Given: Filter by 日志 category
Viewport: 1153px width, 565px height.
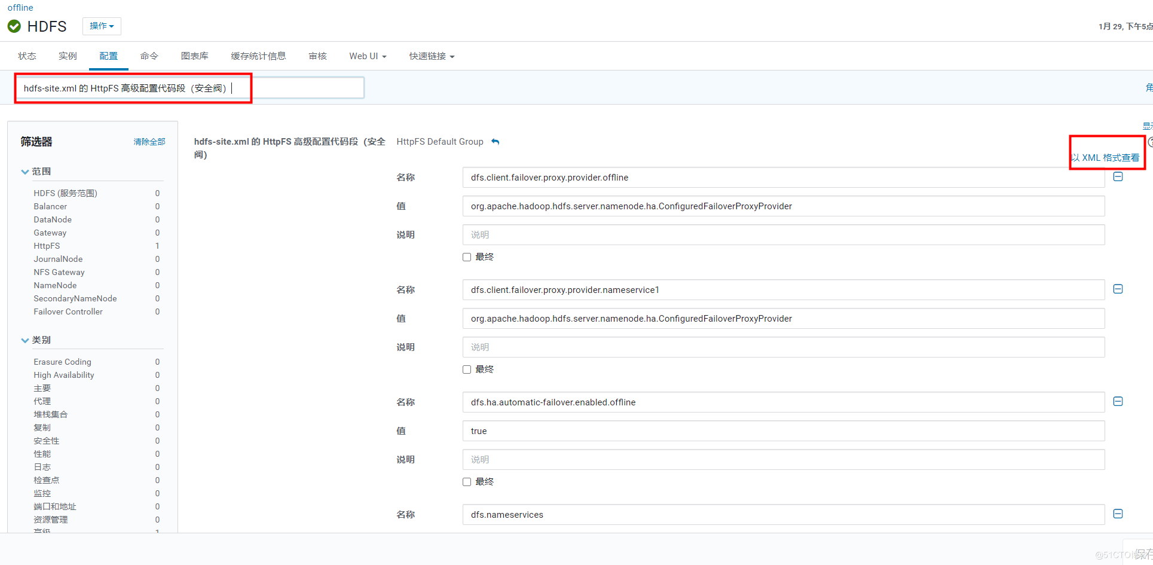Looking at the screenshot, I should click(x=42, y=467).
